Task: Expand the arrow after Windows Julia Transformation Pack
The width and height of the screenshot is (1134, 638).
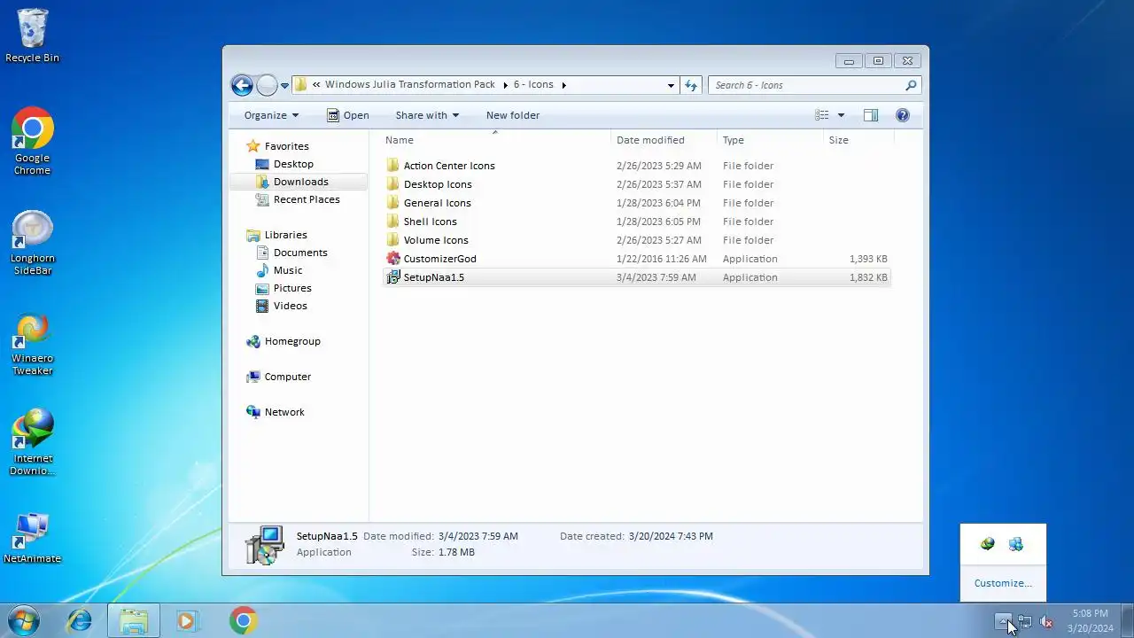Action: (x=504, y=85)
